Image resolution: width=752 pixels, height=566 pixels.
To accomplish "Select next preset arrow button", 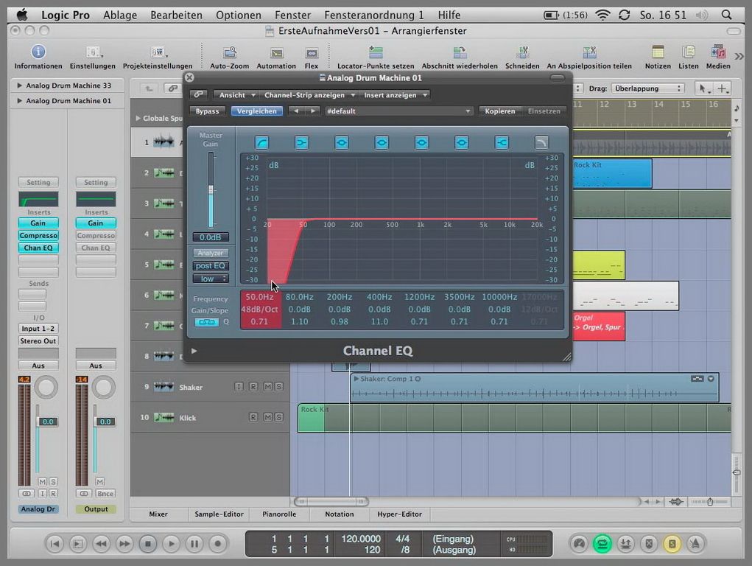I will click(x=313, y=111).
